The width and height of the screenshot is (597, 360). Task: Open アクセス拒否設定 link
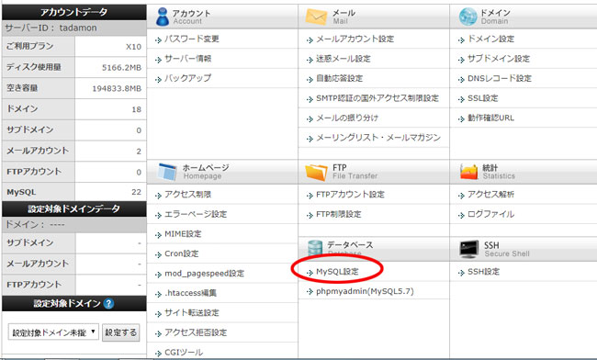pos(196,332)
